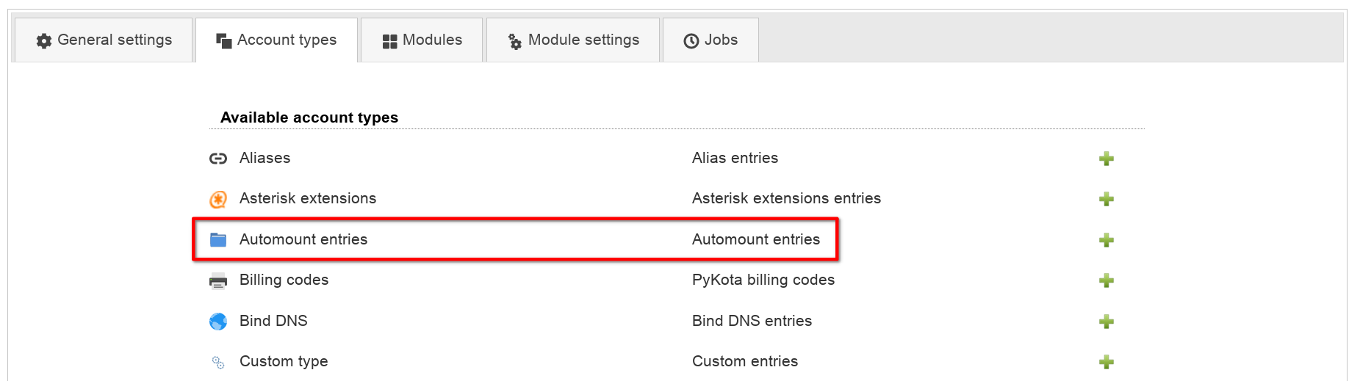Viewport: 1360px width, 381px height.
Task: Open the Jobs tab
Action: click(710, 40)
